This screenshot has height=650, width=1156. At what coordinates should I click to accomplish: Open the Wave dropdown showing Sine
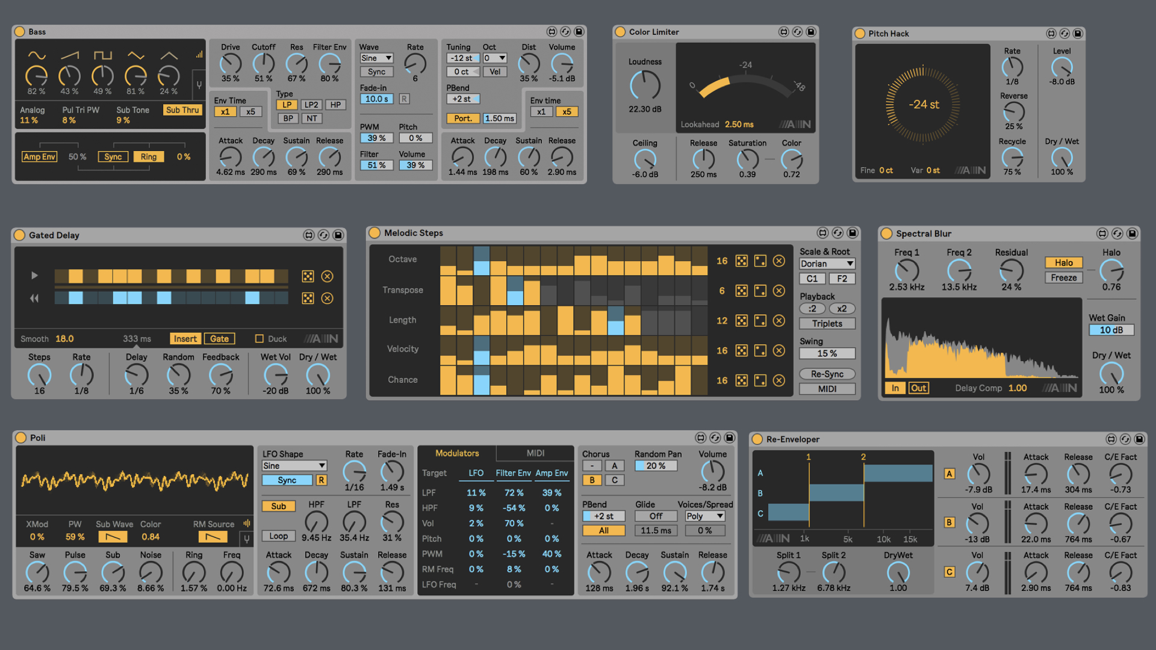[376, 58]
